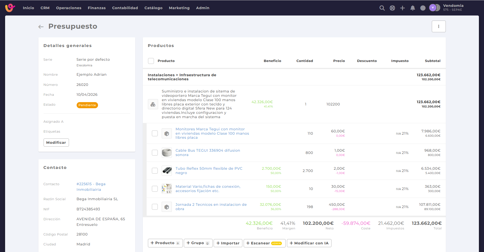Open contact link #225615 - Bega Inmobiliairia

pos(91,187)
